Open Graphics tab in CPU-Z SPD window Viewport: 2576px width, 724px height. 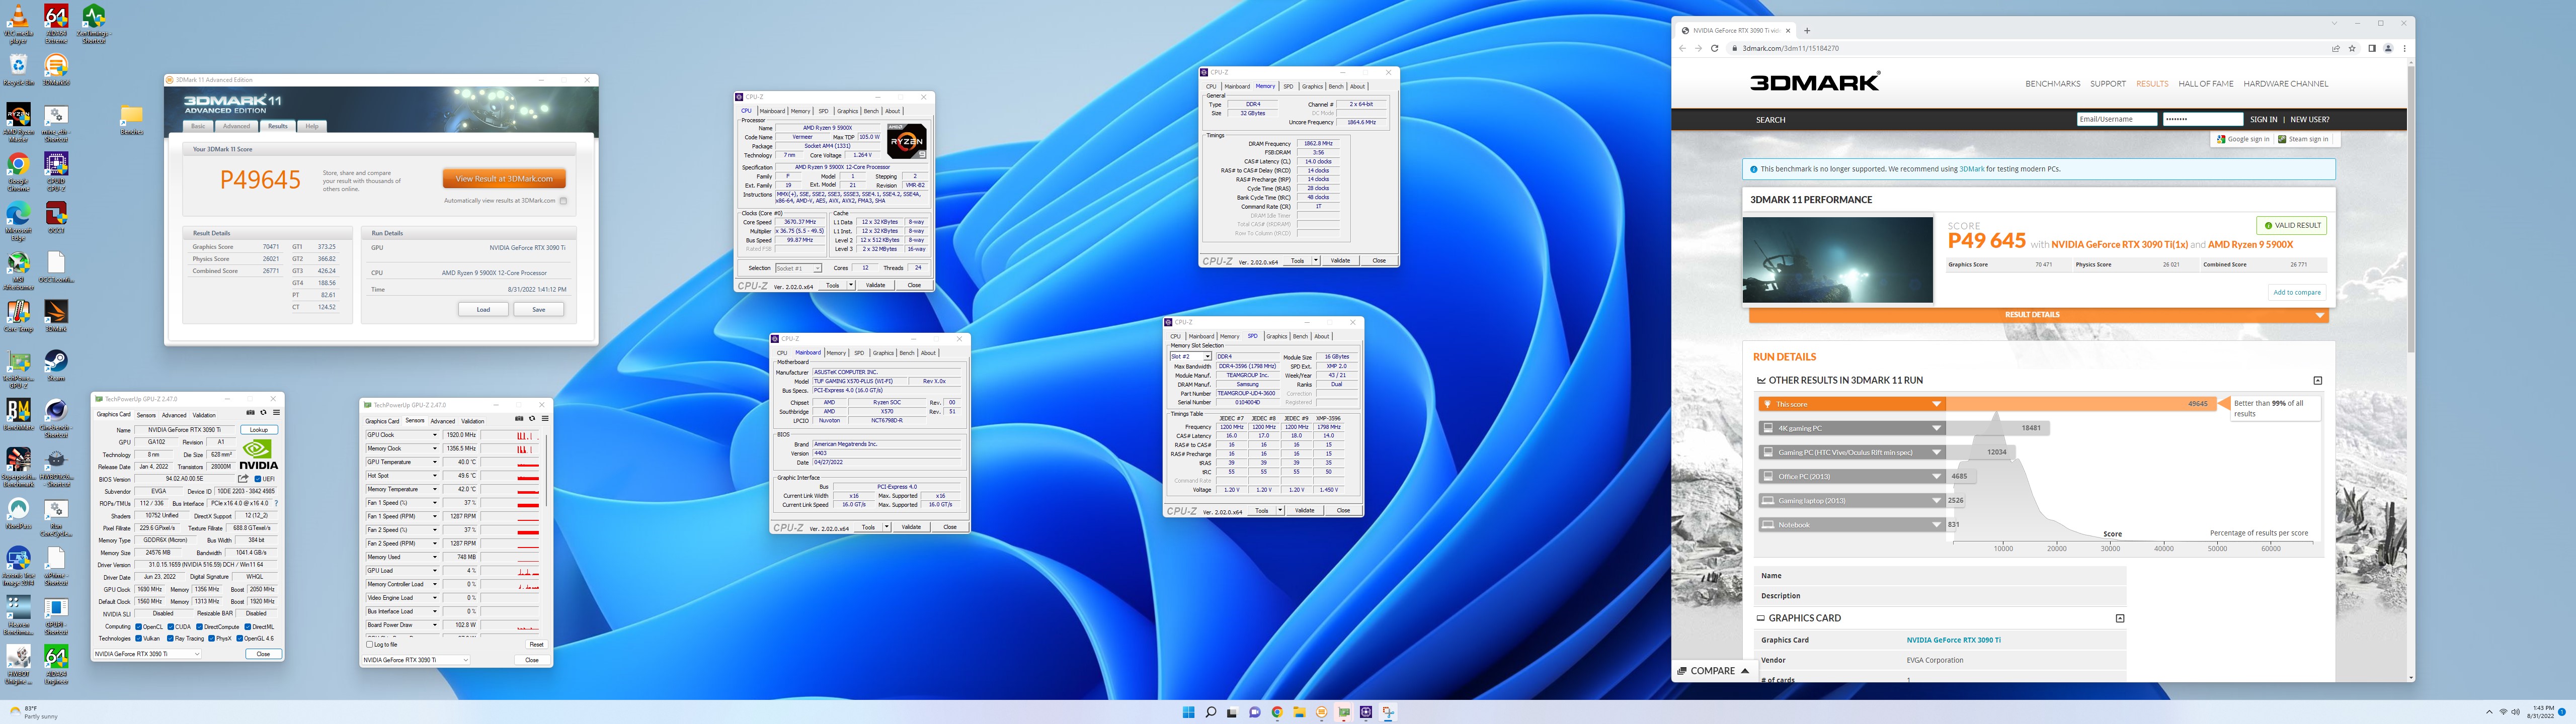[1277, 336]
